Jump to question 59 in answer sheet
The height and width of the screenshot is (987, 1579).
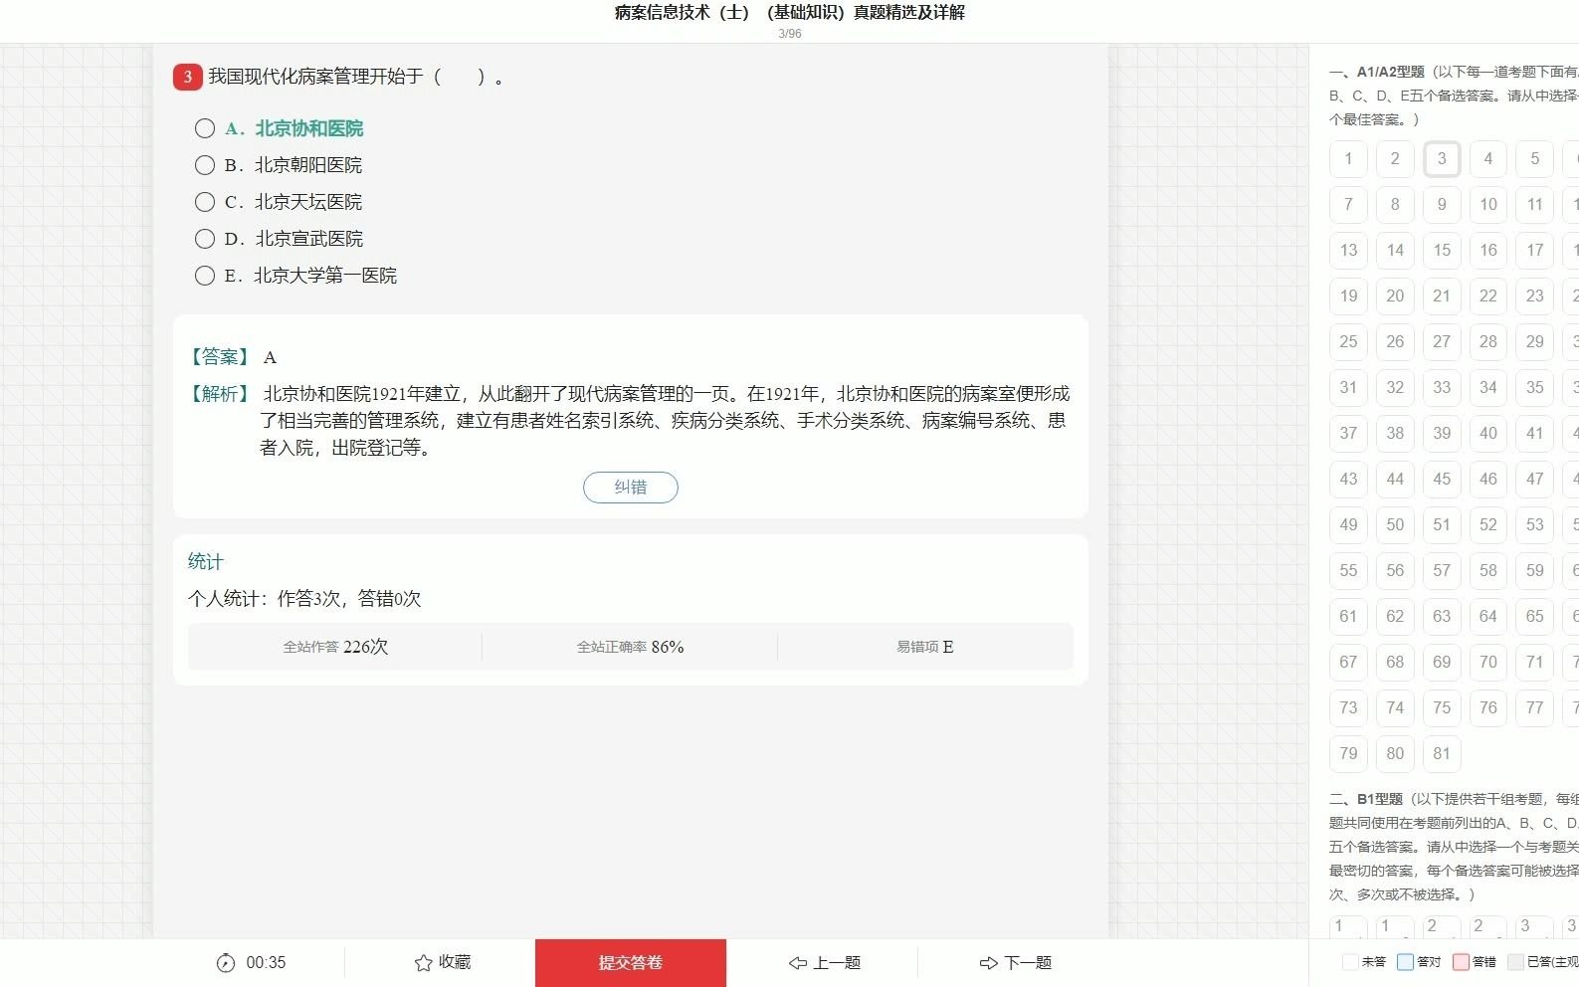[1535, 571]
